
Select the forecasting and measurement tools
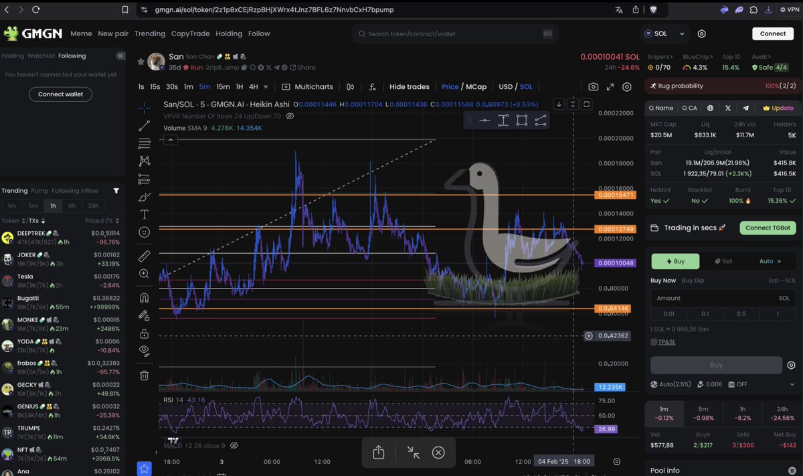[144, 179]
